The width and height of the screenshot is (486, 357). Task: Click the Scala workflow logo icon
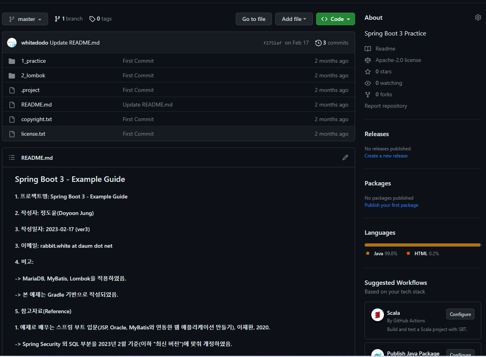click(378, 315)
